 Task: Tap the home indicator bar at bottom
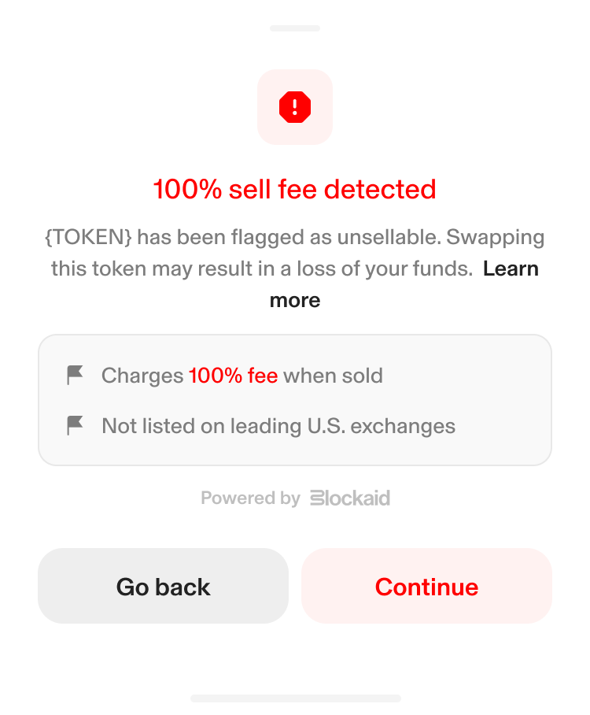coord(295,698)
